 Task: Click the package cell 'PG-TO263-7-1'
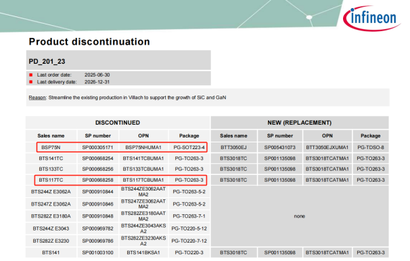tap(189, 216)
